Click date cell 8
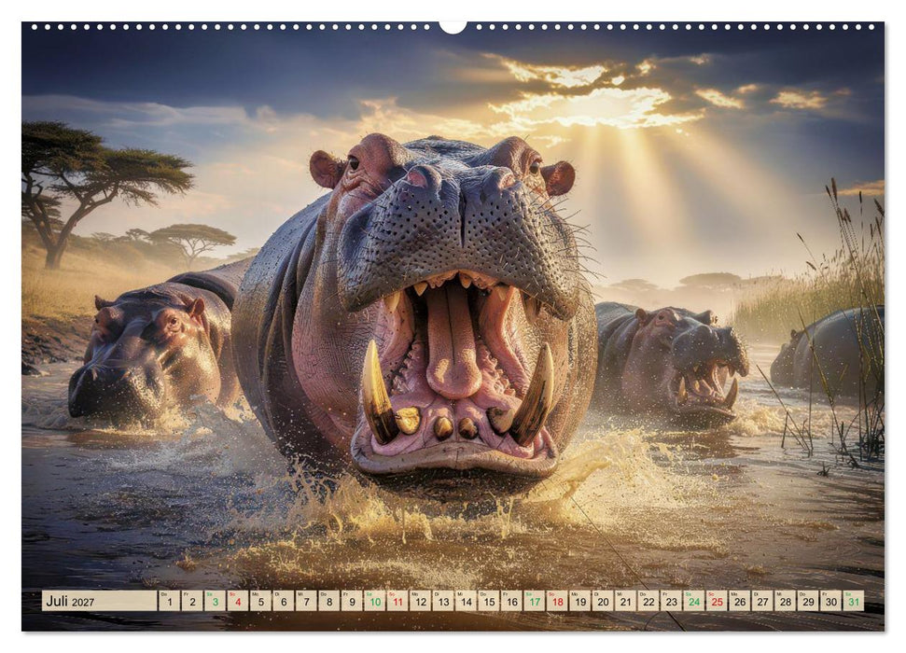The image size is (906, 653). point(328,601)
